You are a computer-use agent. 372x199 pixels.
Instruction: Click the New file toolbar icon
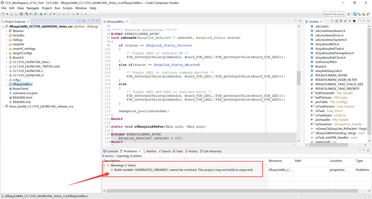[x=3, y=14]
